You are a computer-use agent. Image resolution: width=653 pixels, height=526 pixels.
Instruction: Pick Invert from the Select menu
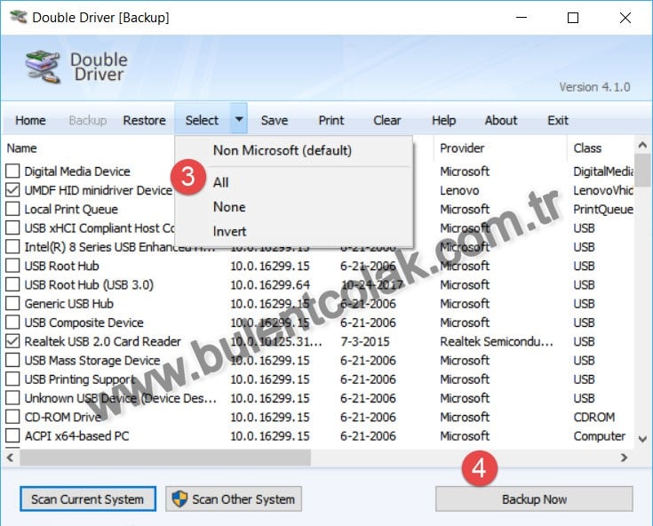click(x=229, y=231)
